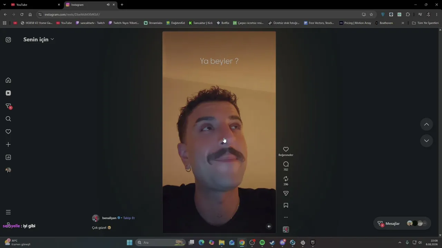Image resolution: width=442 pixels, height=248 pixels.
Task: Open the BotRix bookmark
Action: click(223, 23)
